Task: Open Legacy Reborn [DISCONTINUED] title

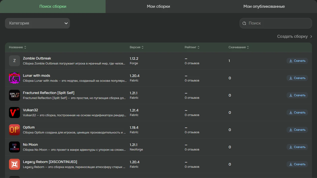Action: coord(50,162)
